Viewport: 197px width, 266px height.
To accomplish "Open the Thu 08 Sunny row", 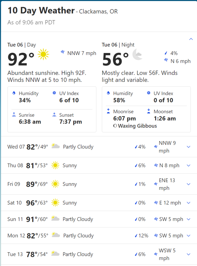I will pos(70,165).
